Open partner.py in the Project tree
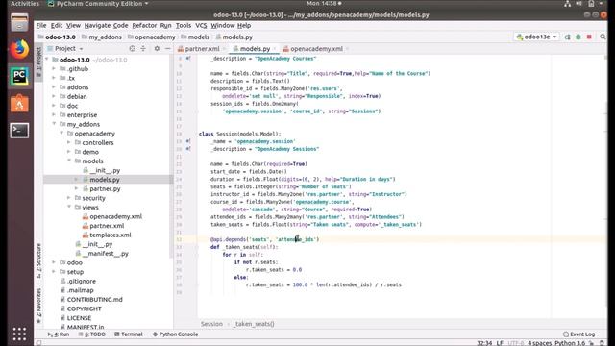This screenshot has height=346, width=615. pos(105,189)
